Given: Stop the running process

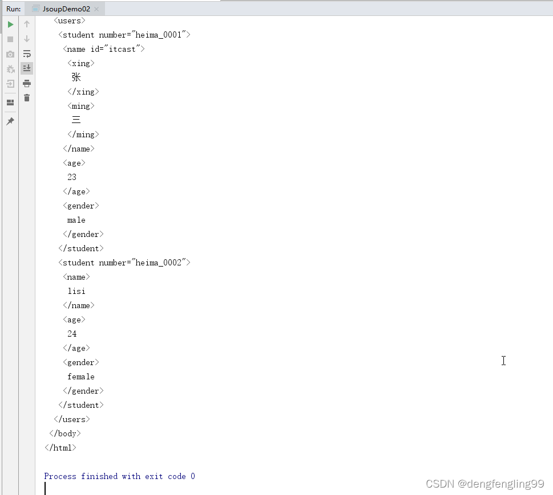Looking at the screenshot, I should pos(10,39).
